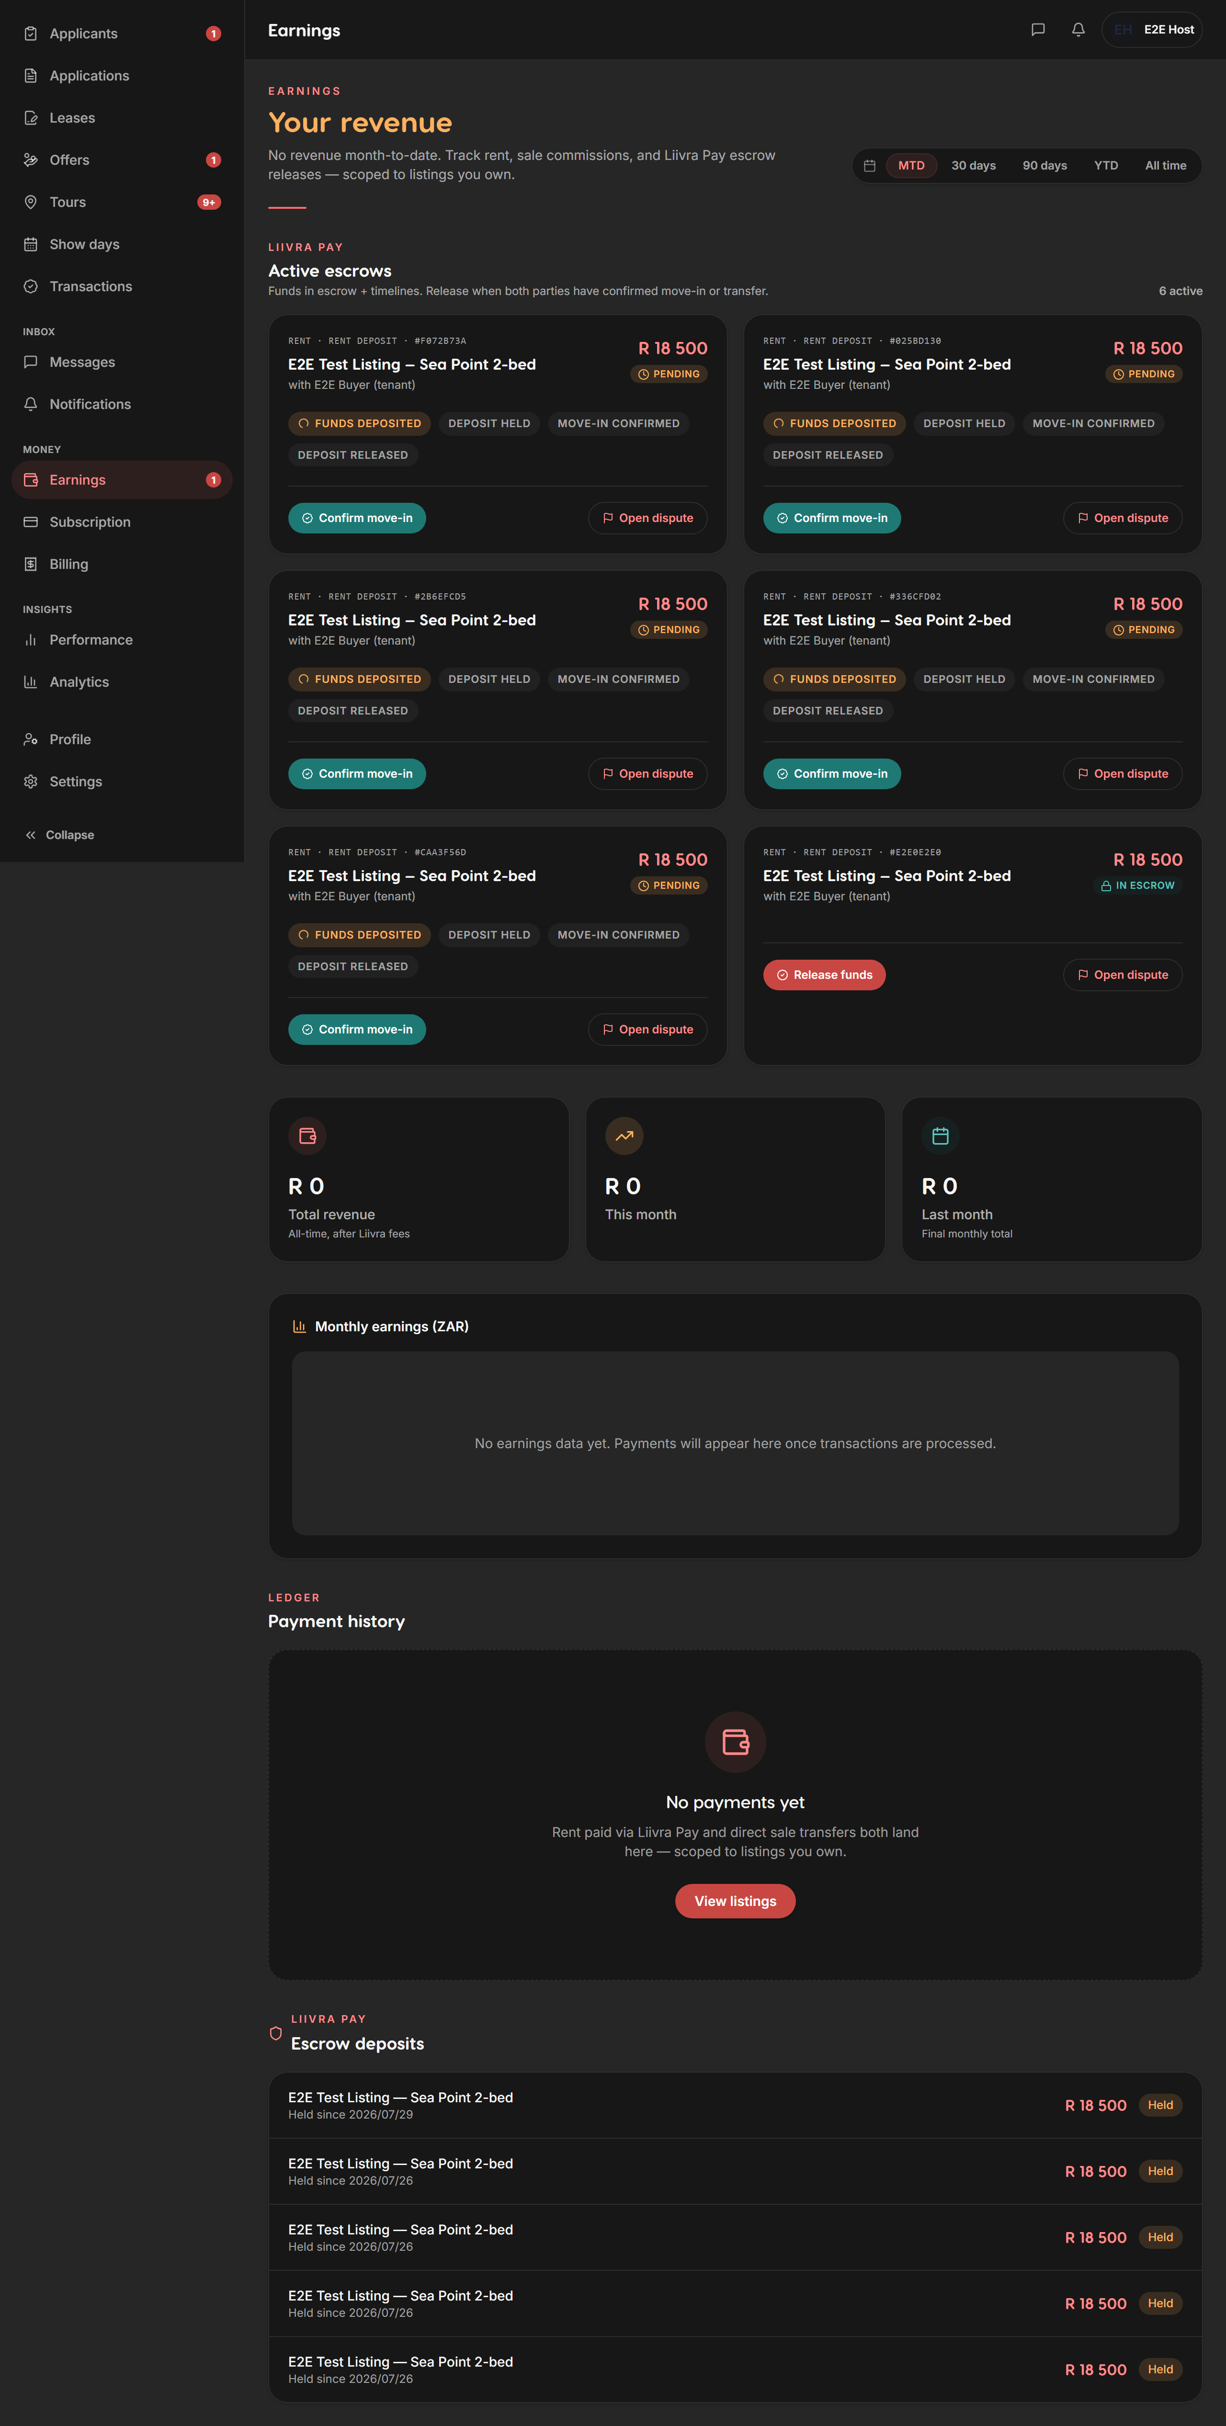Viewport: 1226px width, 2426px height.
Task: Click the IN ESCROW badge on escrow #E2E0E2E0
Action: (x=1137, y=886)
